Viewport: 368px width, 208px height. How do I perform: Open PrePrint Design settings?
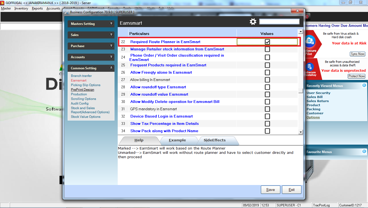[83, 90]
